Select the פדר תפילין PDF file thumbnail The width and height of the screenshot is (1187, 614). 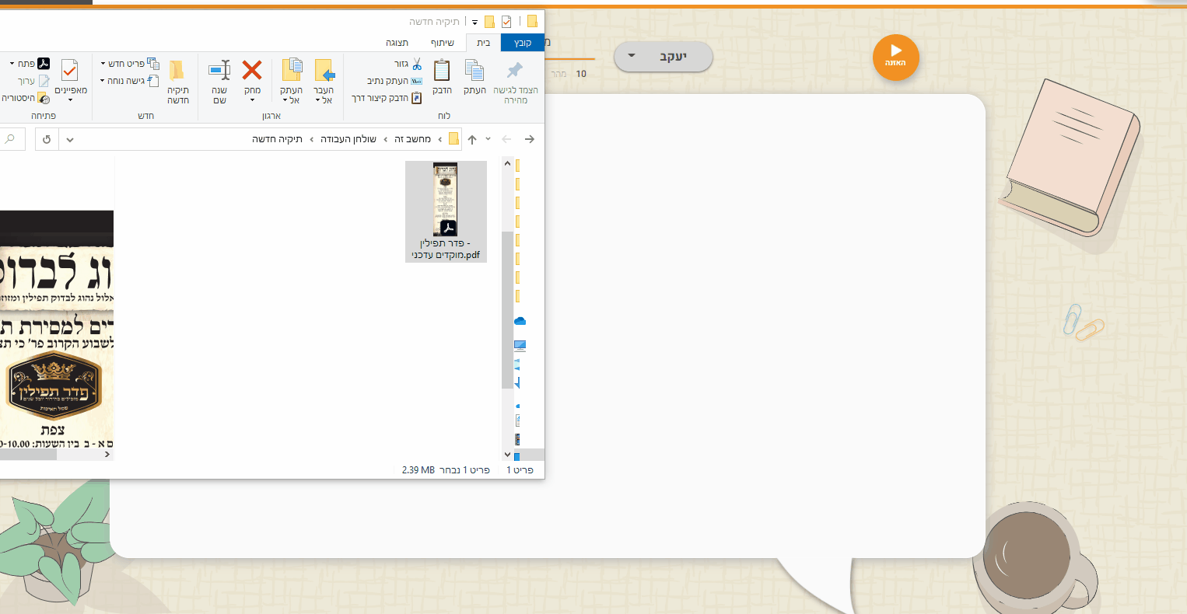point(446,201)
